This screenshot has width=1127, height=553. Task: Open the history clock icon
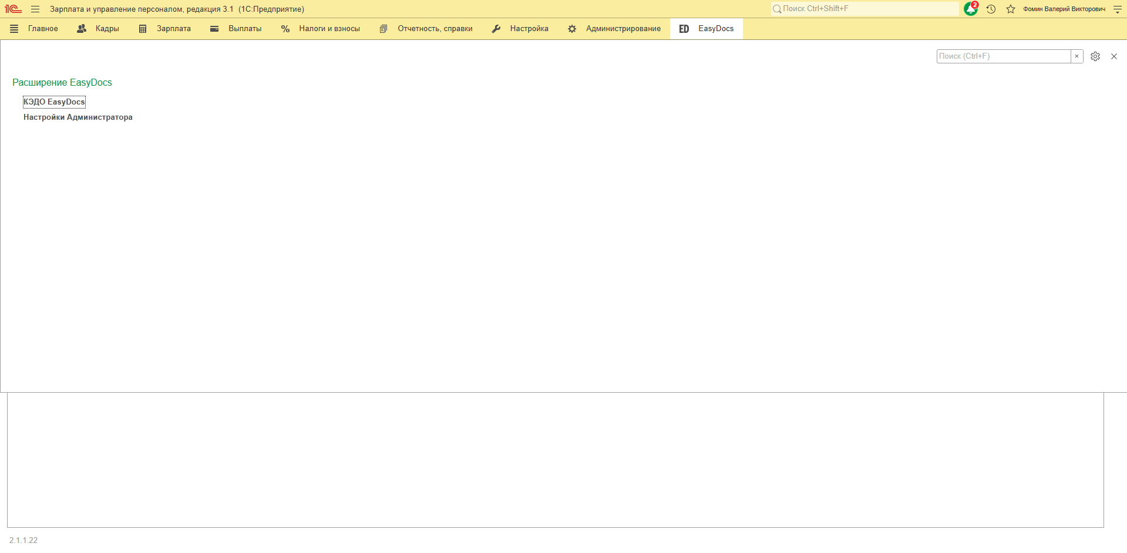click(991, 9)
